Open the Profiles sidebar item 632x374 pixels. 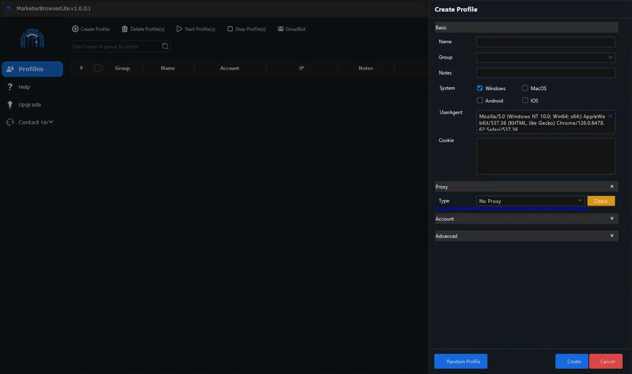click(x=32, y=69)
